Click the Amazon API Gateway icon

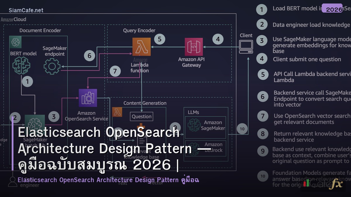194,47
